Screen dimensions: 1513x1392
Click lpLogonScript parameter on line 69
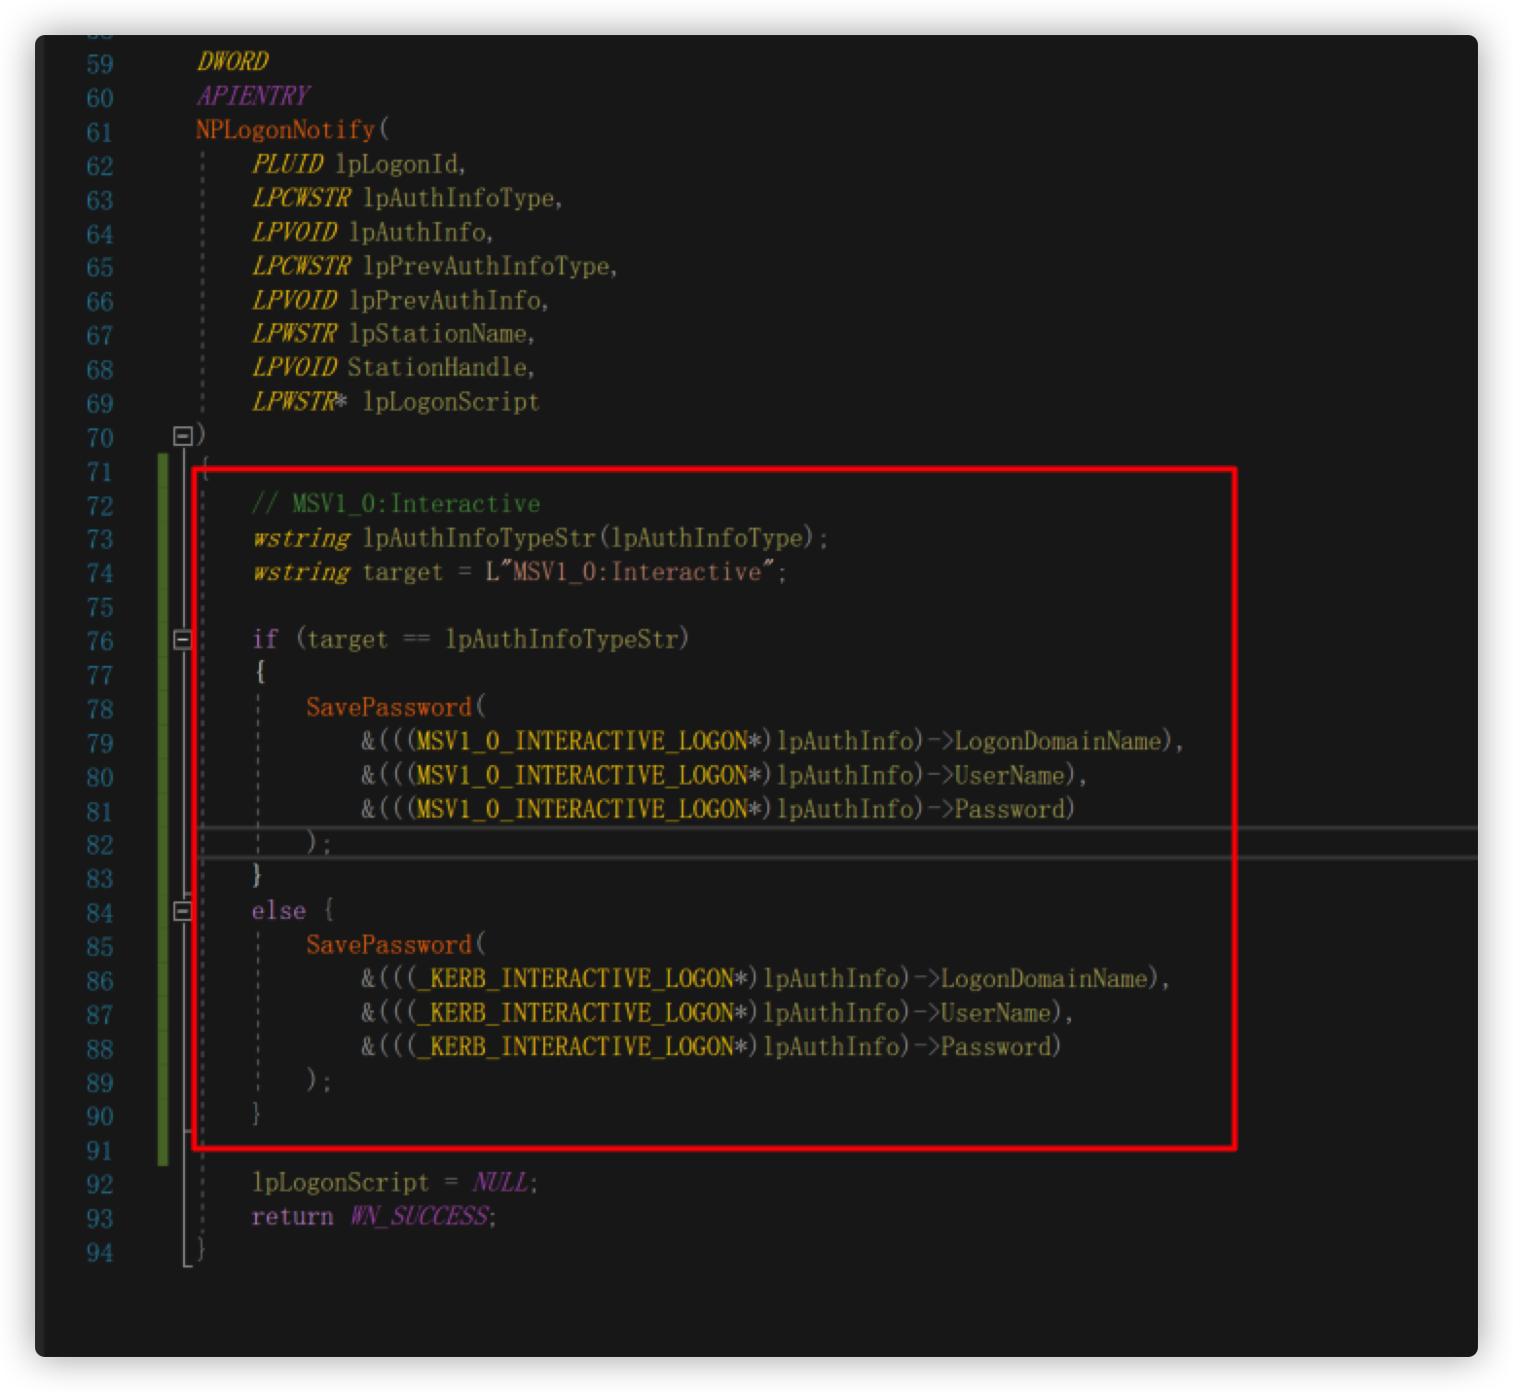(452, 401)
